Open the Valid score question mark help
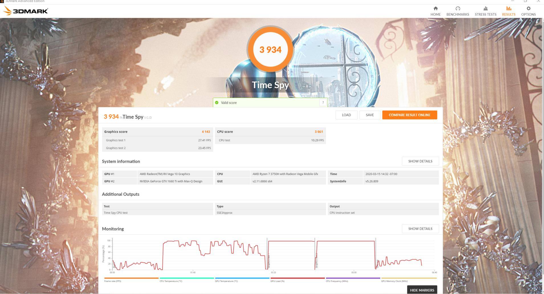 pos(323,103)
